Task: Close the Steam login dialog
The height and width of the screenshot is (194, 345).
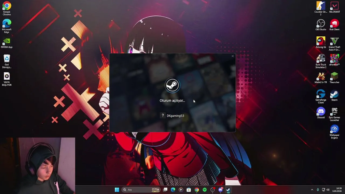Action: 233,56
